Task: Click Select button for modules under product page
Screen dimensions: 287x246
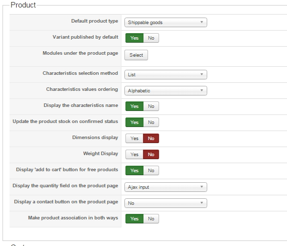Action: (x=136, y=55)
